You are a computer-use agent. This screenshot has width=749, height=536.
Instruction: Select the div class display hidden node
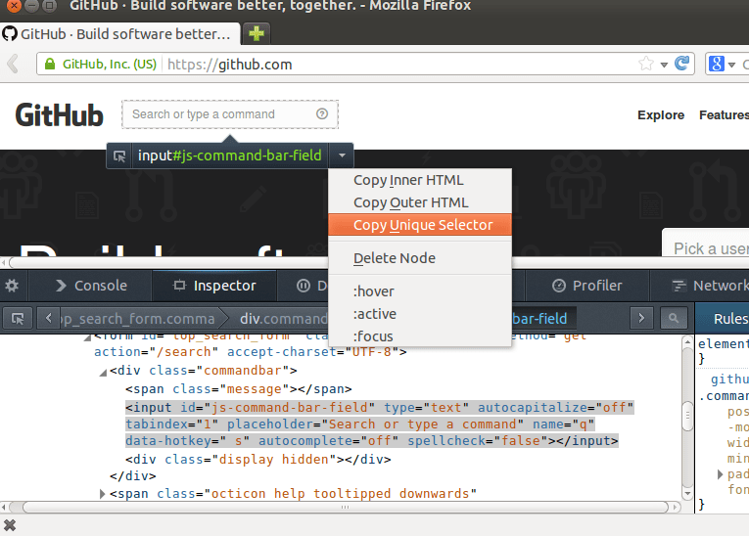(x=257, y=459)
